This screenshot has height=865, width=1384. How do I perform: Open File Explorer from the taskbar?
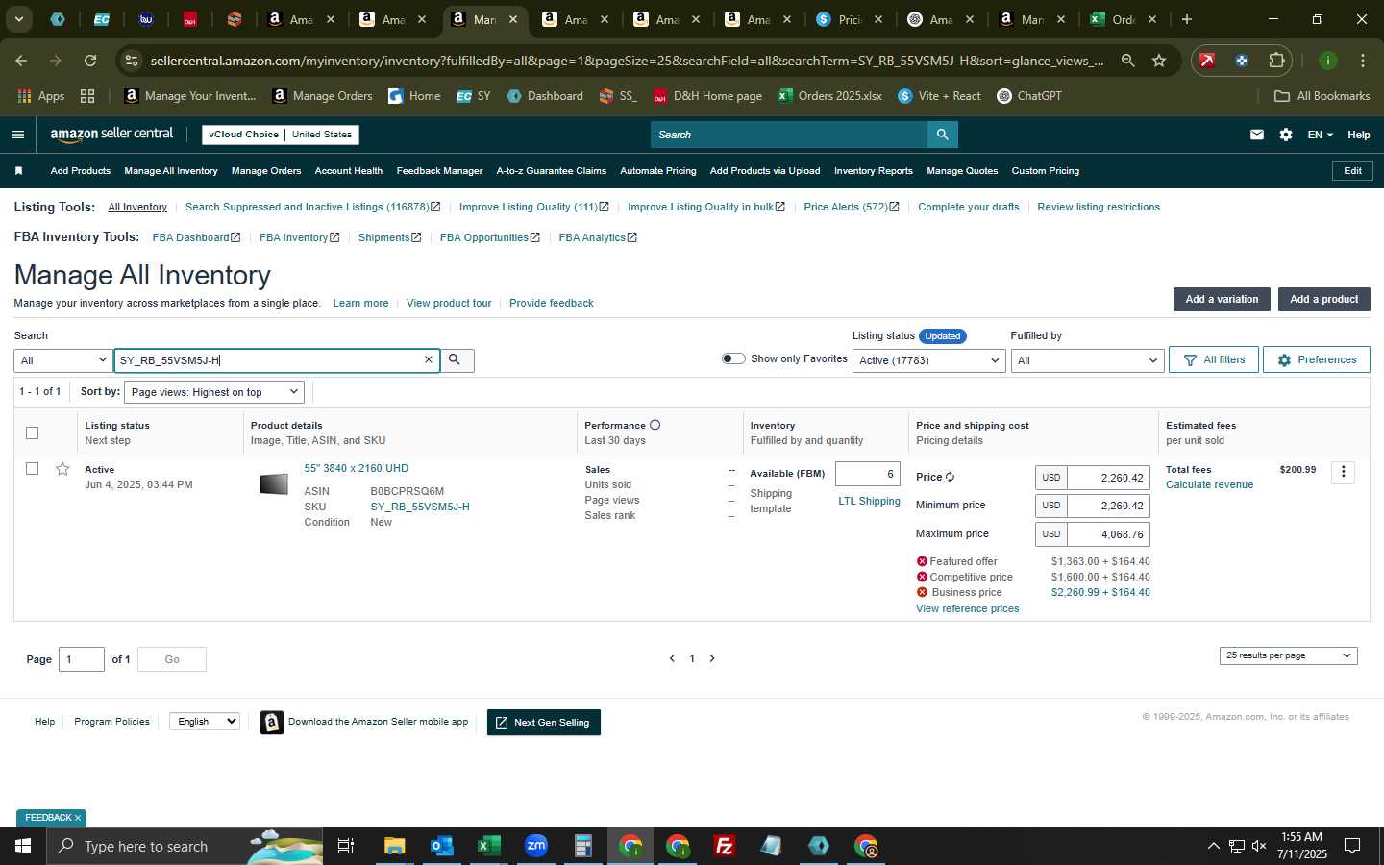(x=395, y=846)
